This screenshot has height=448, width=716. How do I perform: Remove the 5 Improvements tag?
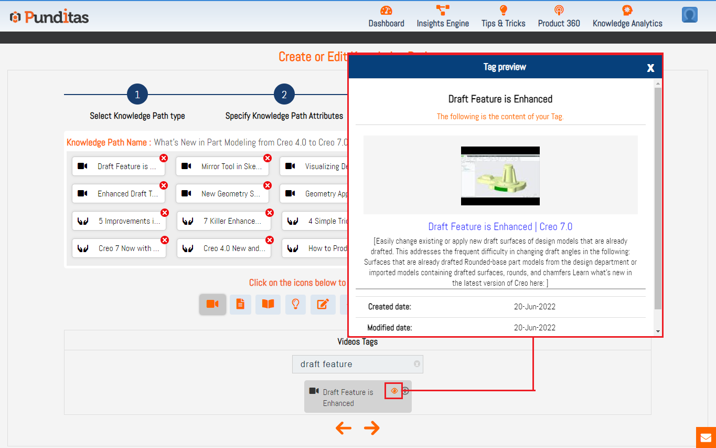point(165,213)
